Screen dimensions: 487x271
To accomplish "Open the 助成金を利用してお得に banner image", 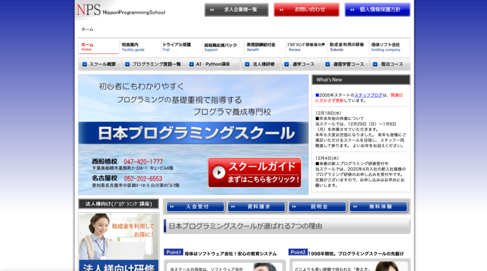I will [x=118, y=242].
